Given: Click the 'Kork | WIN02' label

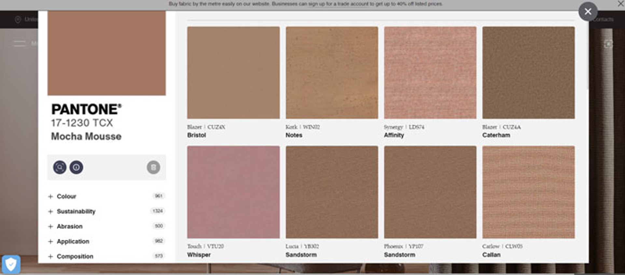Looking at the screenshot, I should 303,127.
